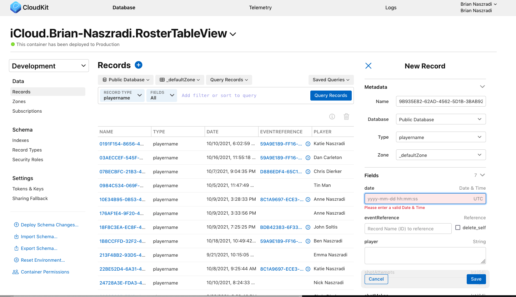This screenshot has width=516, height=297.
Task: Open the container name dropdown chevron
Action: click(x=233, y=34)
